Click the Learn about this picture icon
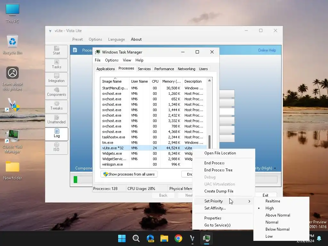The width and height of the screenshot is (328, 246). [12, 78]
